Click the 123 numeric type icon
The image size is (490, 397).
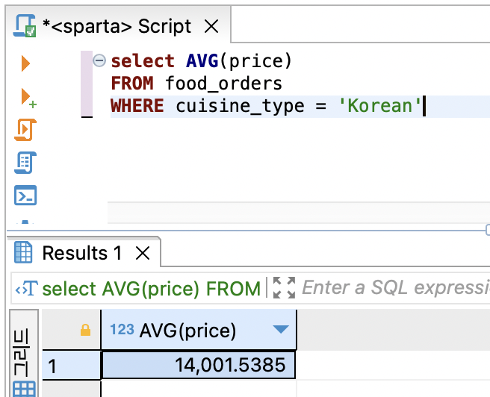coord(122,330)
